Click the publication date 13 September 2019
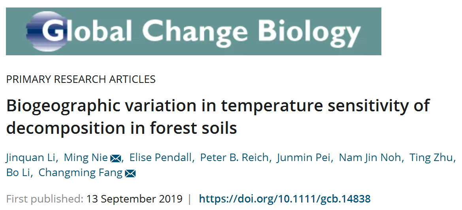 coord(134,199)
